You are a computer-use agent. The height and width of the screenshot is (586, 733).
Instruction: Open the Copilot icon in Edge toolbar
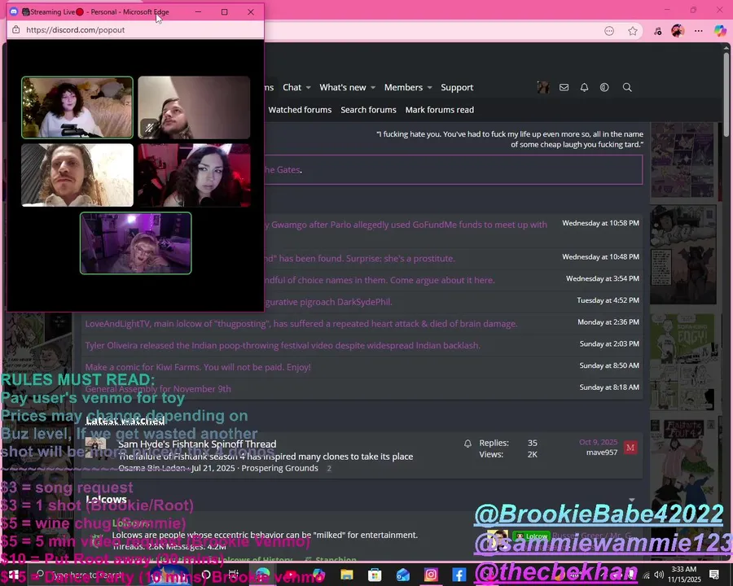721,31
